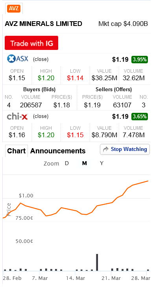Click the 21. Mar date on chart axis
This screenshot has width=153, height=287.
click(111, 278)
